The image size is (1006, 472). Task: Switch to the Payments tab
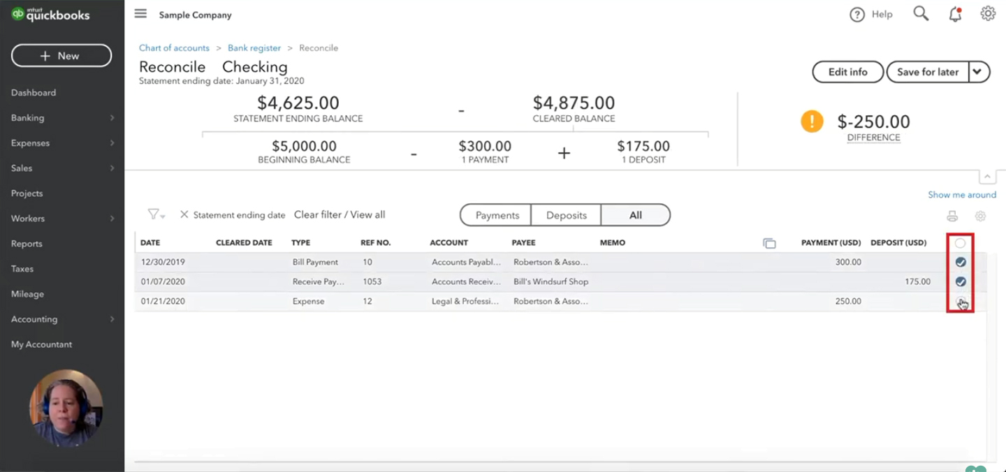496,215
